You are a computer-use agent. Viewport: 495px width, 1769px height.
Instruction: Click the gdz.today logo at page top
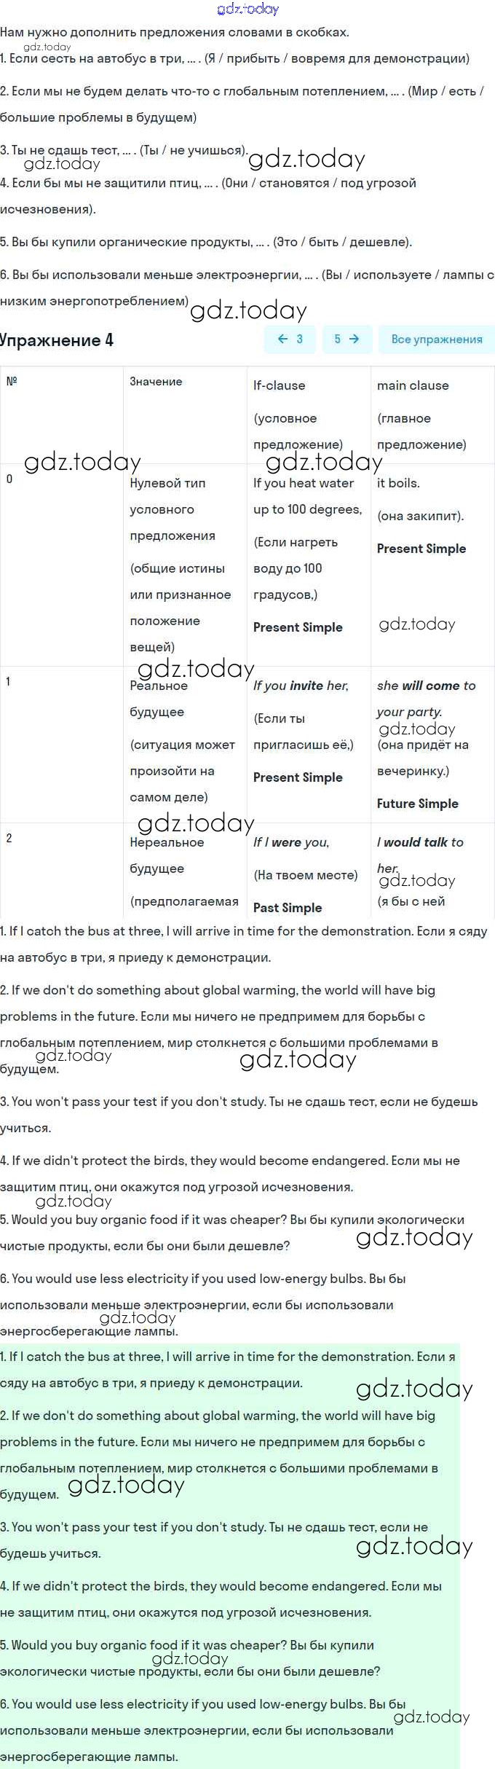tap(247, 9)
